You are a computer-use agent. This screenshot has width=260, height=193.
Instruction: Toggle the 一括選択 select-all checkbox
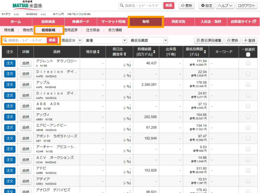click(248, 54)
